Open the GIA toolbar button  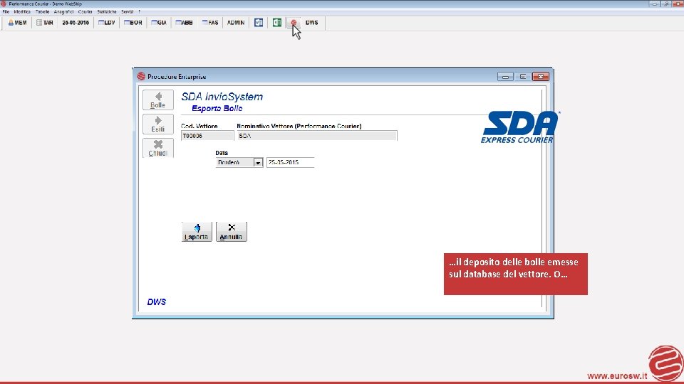(x=159, y=23)
